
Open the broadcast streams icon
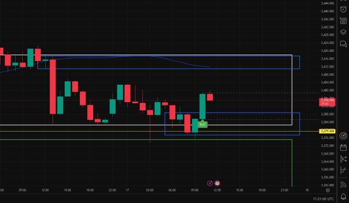tap(343, 185)
